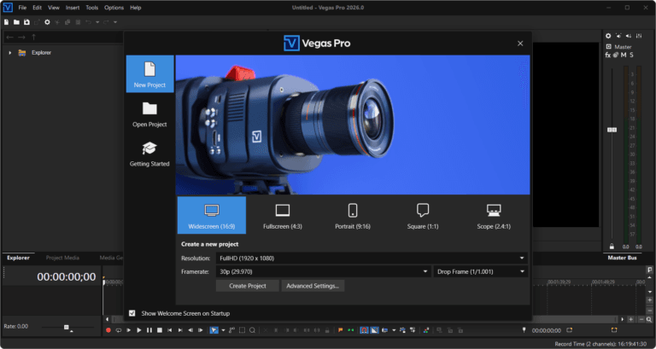Screen dimensions: 656x349
Task: Click the Master volume fader handle
Action: click(x=612, y=130)
